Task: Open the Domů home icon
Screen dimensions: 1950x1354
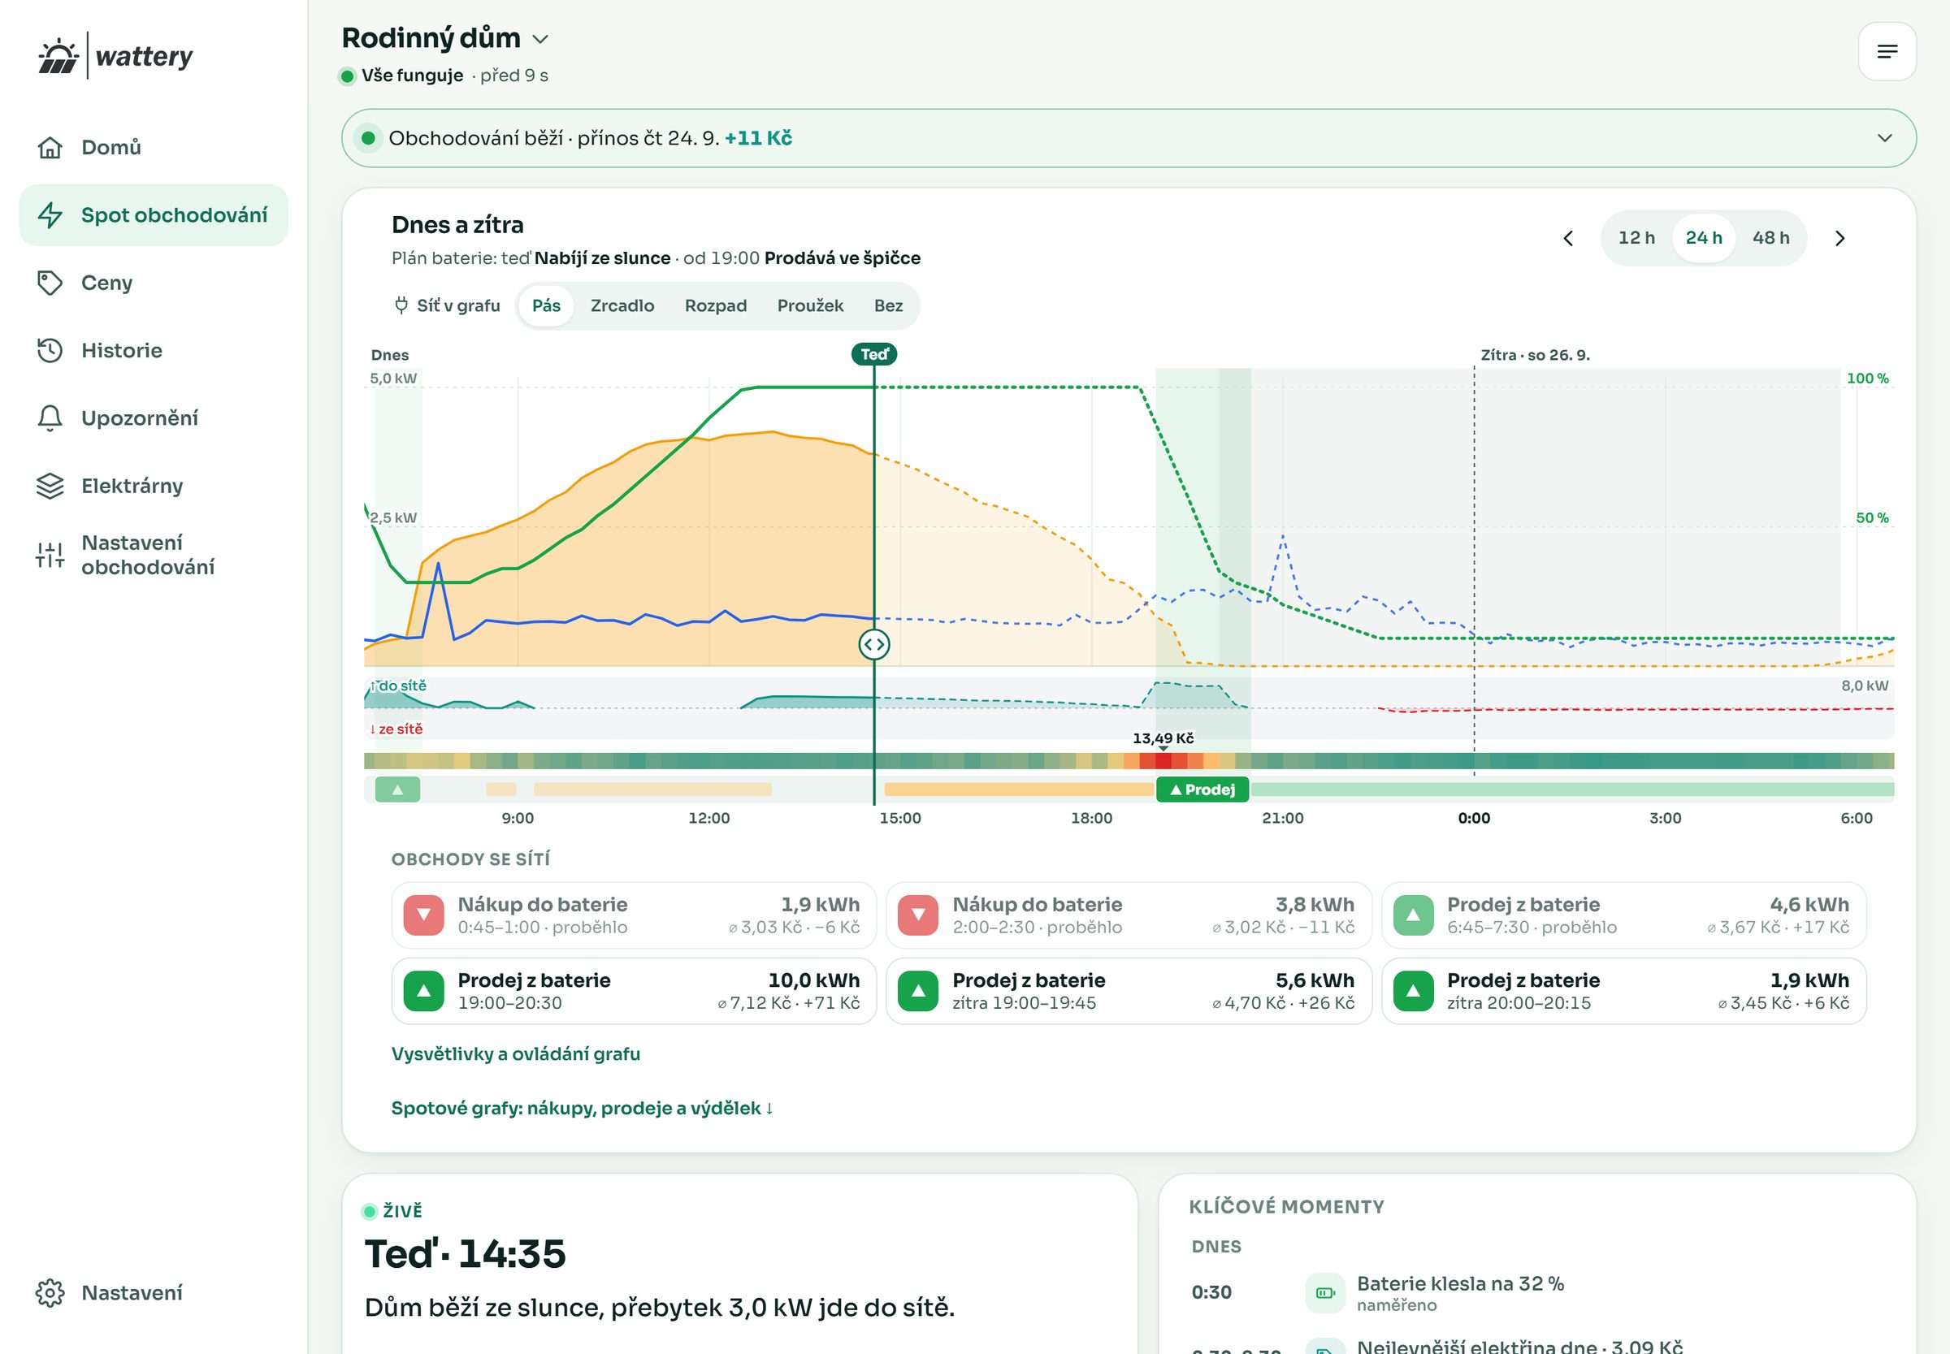Action: coord(50,148)
